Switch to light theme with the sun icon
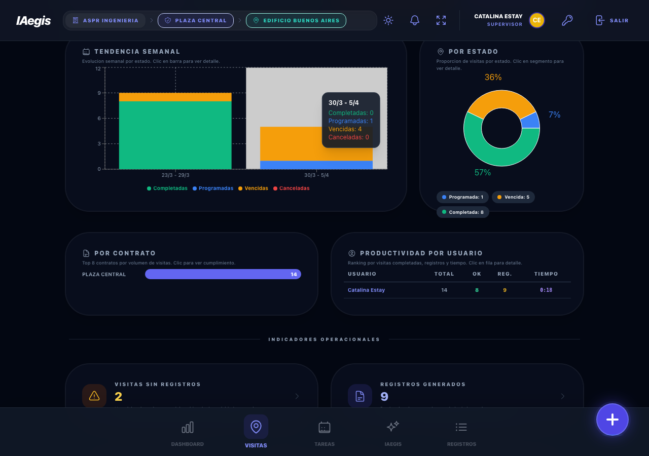649x456 pixels. click(388, 20)
